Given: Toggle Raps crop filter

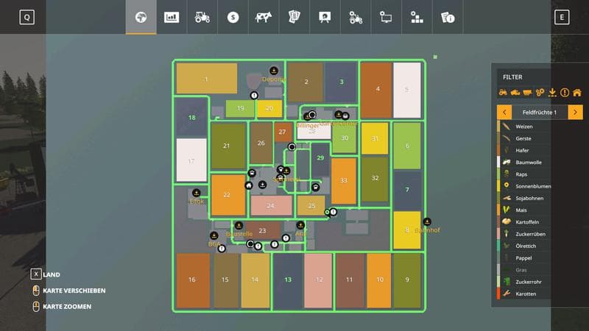Looking at the screenshot, I should 523,174.
